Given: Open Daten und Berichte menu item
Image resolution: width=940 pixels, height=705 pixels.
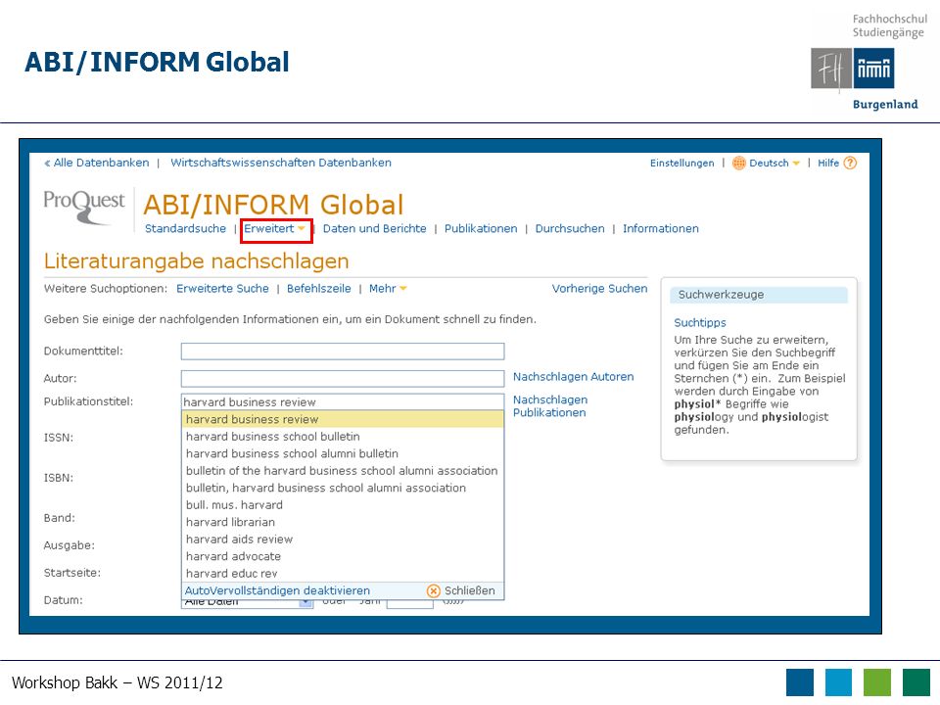Looking at the screenshot, I should 375,228.
